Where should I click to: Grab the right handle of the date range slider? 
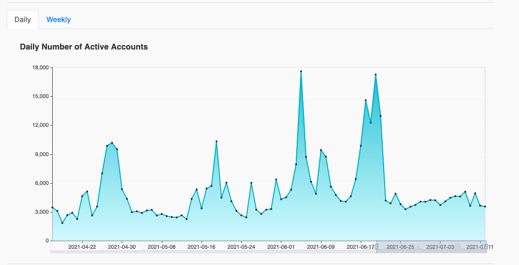[486, 247]
